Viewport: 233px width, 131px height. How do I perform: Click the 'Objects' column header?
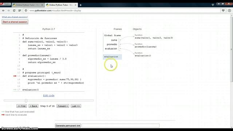(137, 29)
